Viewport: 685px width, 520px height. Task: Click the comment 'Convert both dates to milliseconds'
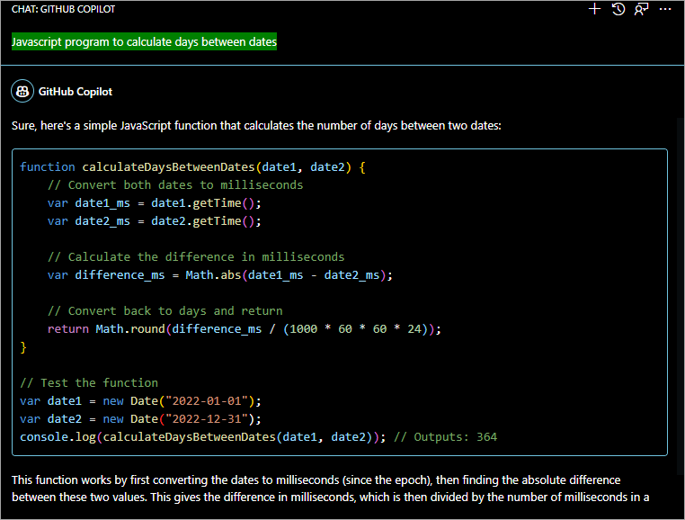(175, 185)
